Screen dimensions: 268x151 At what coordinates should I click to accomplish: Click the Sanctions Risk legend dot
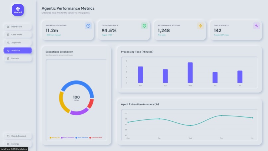point(90,138)
